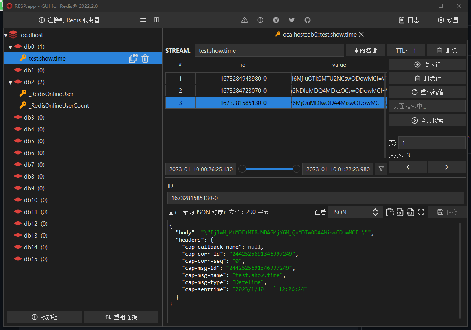Viewport: 471px width, 330px height.
Task: Go to previous page arrow
Action: pos(408,167)
